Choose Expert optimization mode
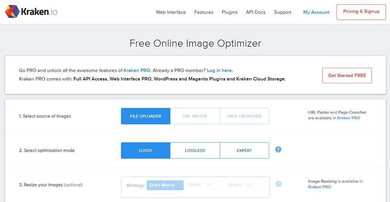This screenshot has height=202, width=390. tap(244, 150)
